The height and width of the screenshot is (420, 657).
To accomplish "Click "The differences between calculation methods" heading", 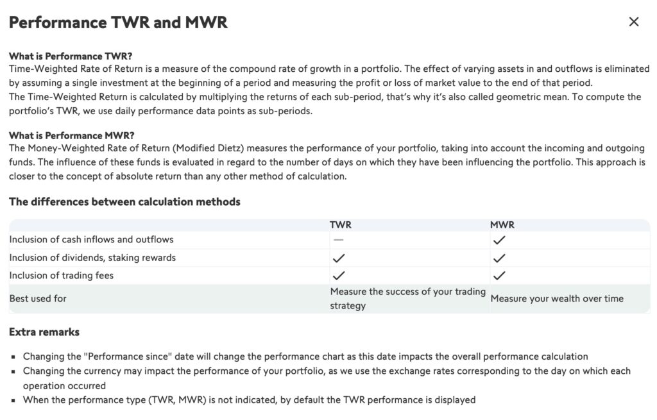I will click(x=124, y=202).
